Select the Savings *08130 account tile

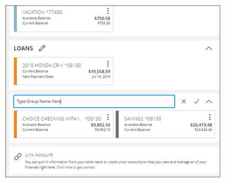(x=165, y=124)
